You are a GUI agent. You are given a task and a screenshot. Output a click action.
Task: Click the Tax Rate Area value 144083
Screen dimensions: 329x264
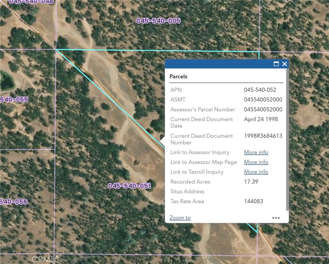[253, 201]
